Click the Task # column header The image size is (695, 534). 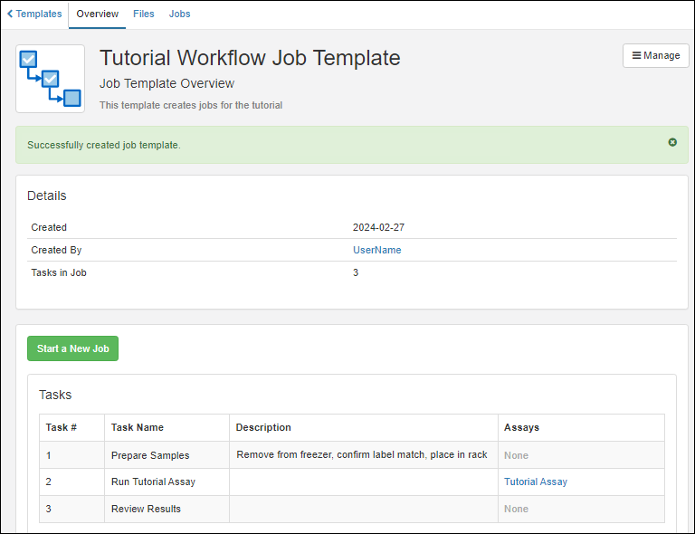tap(61, 427)
